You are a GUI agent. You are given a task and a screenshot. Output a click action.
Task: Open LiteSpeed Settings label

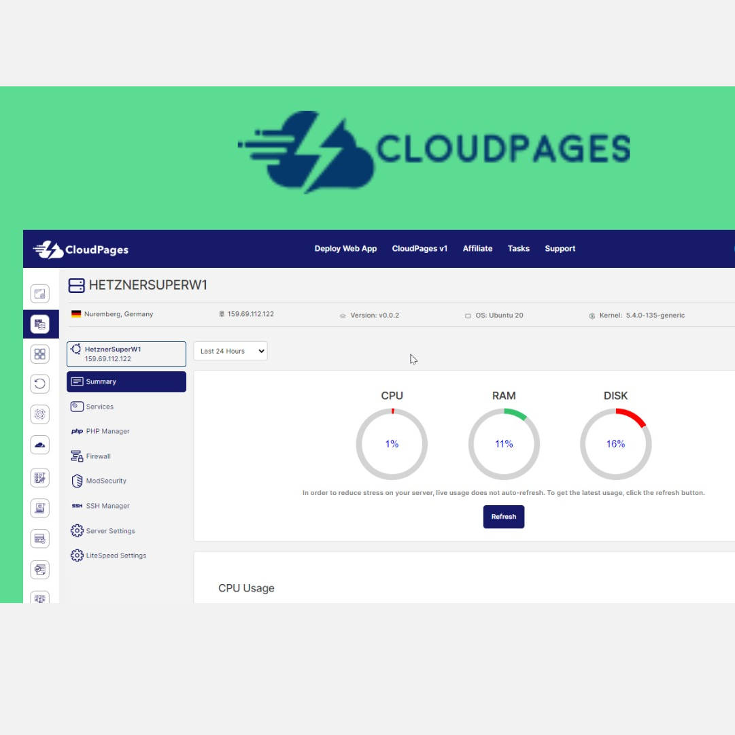click(x=116, y=555)
